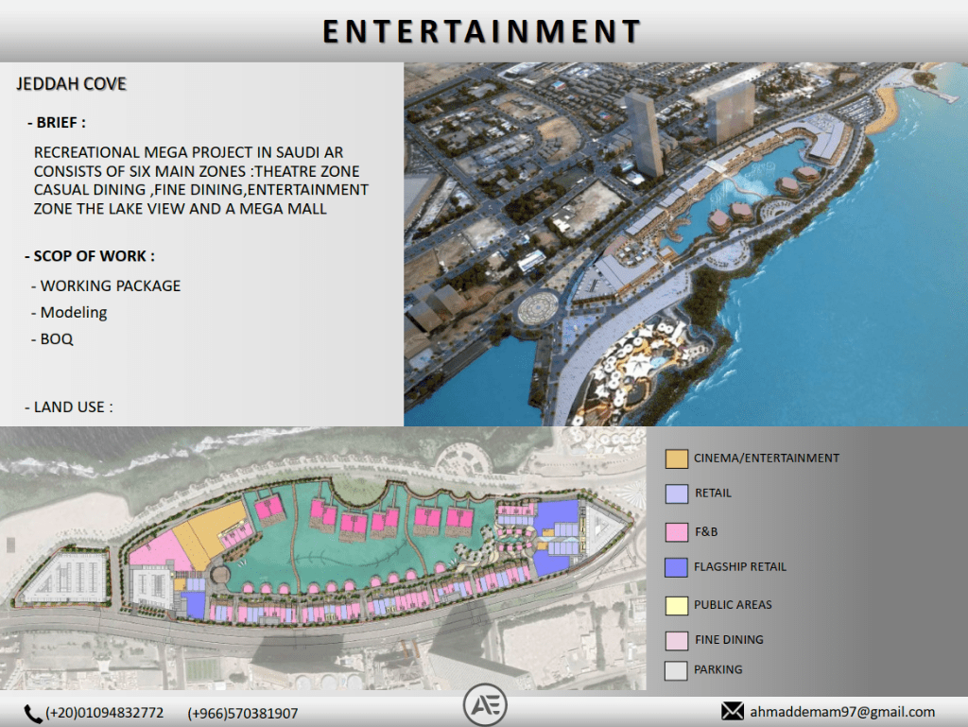
Task: Click the (+966)570381907 phone number
Action: [x=242, y=714]
